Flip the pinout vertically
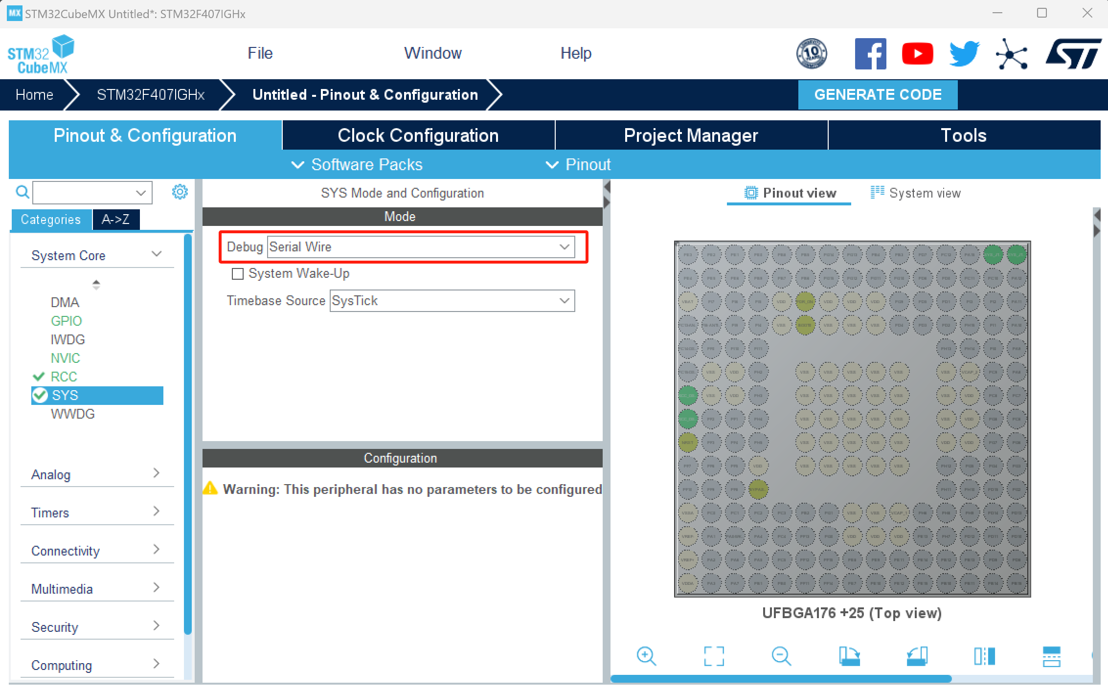The height and width of the screenshot is (691, 1108). tap(1051, 656)
